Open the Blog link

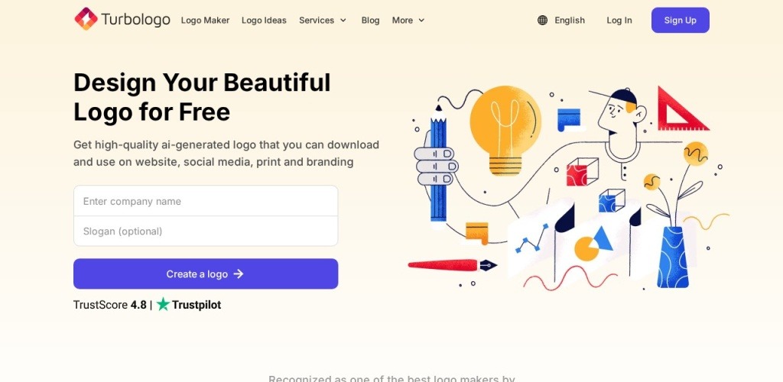(370, 21)
